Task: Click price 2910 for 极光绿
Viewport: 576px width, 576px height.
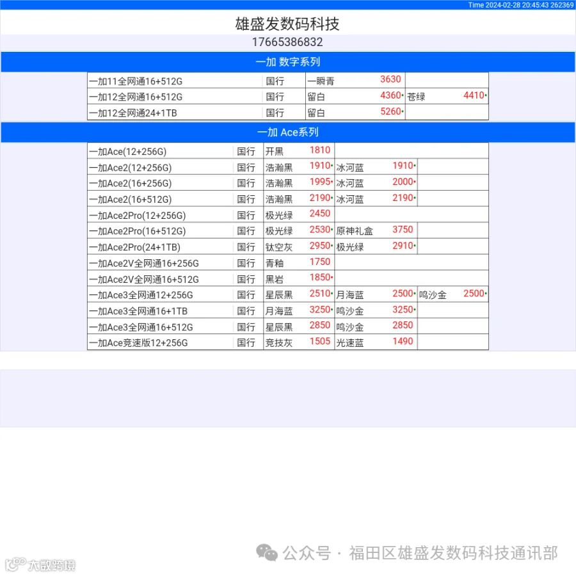Action: tap(403, 246)
